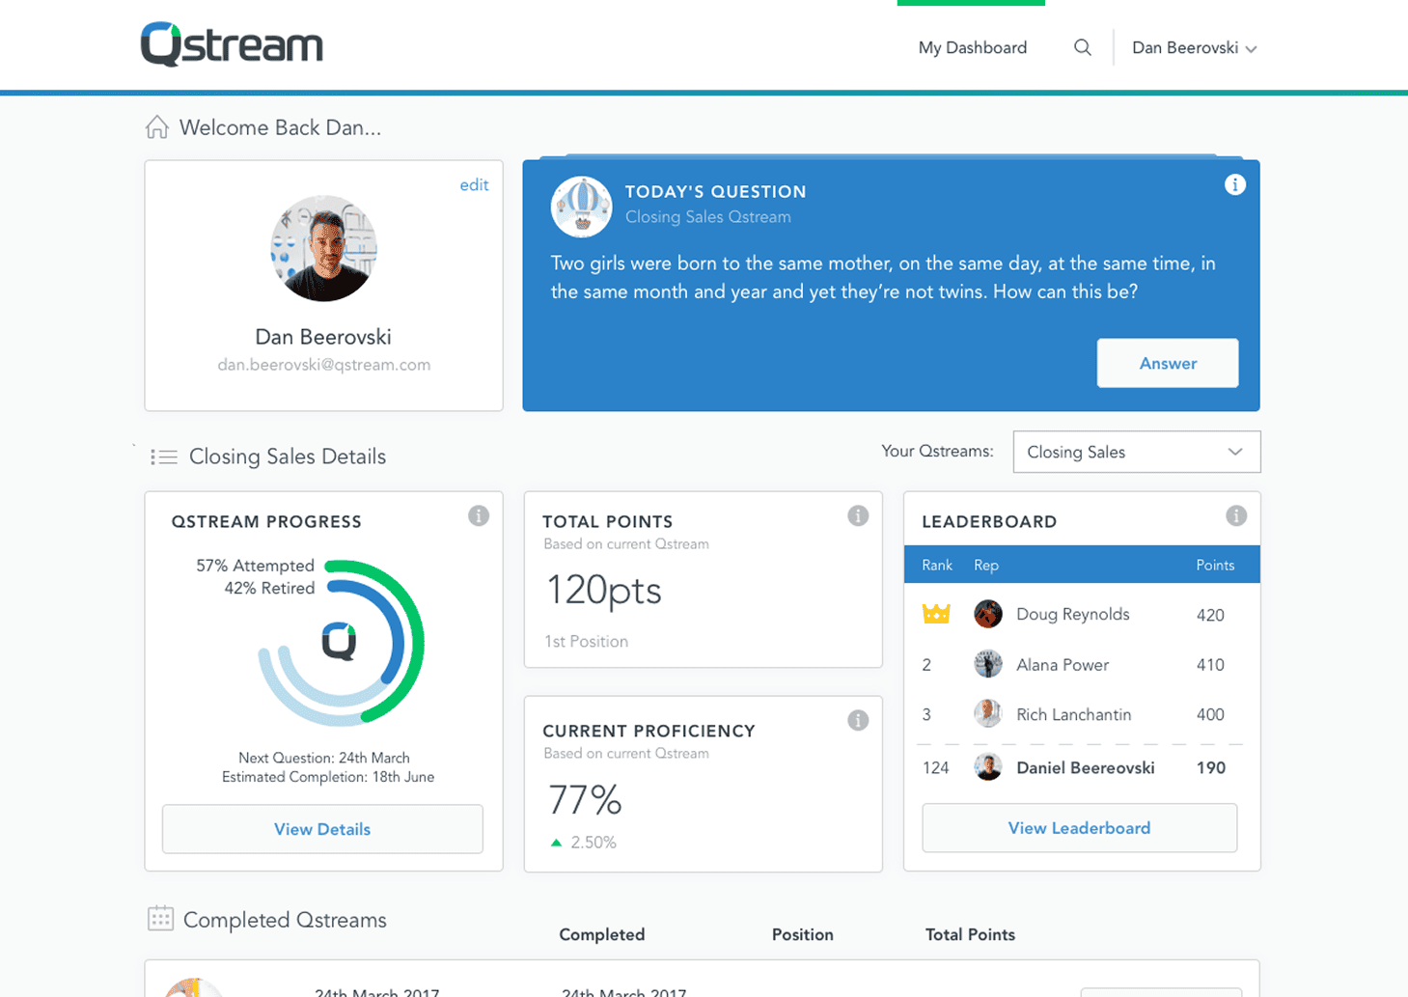Image resolution: width=1408 pixels, height=997 pixels.
Task: Click the Rep column header in leaderboard
Action: tap(986, 566)
